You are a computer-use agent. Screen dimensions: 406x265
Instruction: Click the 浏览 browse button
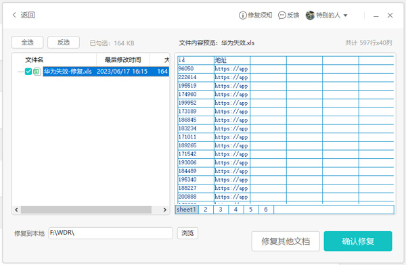(187, 233)
